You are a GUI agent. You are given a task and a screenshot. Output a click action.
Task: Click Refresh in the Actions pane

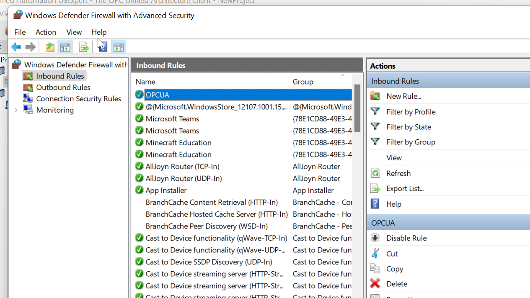(x=398, y=173)
